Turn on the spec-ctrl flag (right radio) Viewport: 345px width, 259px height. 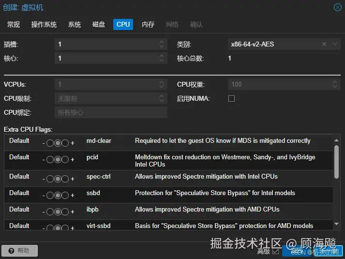pyautogui.click(x=65, y=179)
